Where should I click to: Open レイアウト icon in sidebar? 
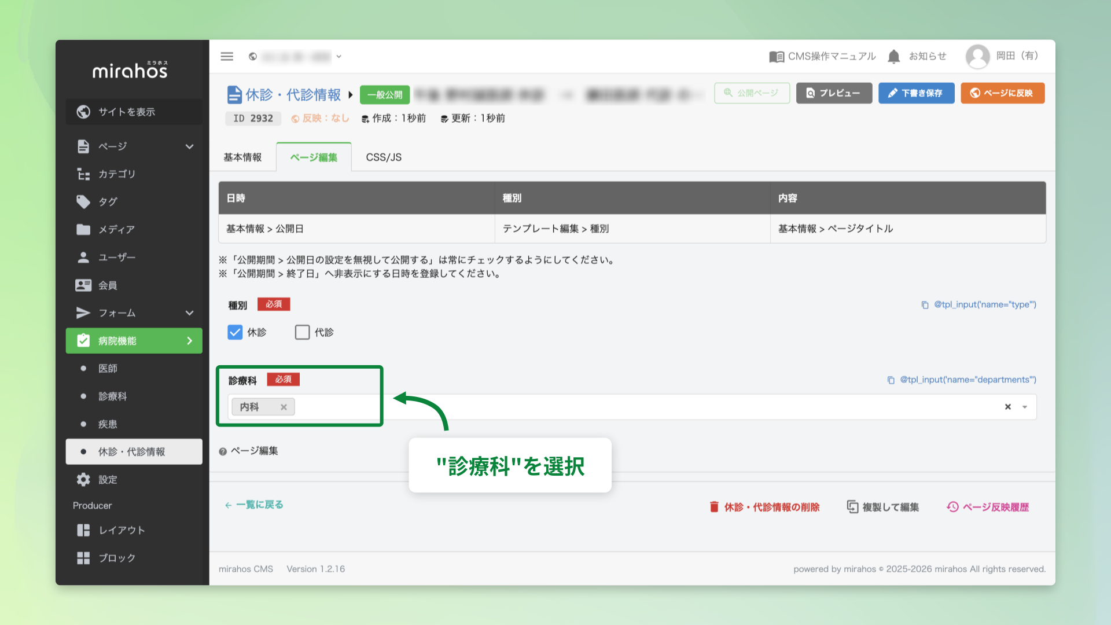click(83, 530)
